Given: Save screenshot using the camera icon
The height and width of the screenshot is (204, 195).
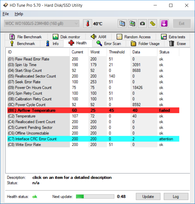Looking at the screenshot, I should (x=142, y=24).
